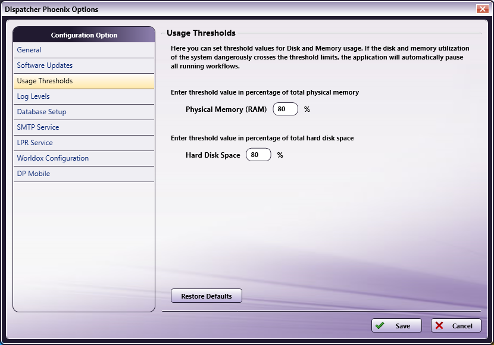Click the Configuration Option header
The image size is (494, 345).
[x=84, y=35]
